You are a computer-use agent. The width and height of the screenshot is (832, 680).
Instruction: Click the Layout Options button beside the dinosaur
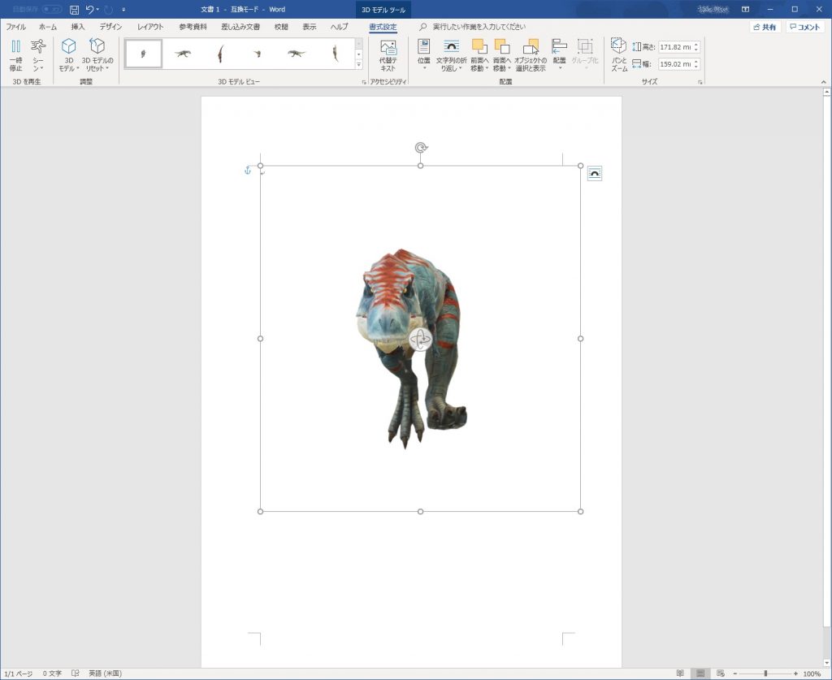[594, 172]
